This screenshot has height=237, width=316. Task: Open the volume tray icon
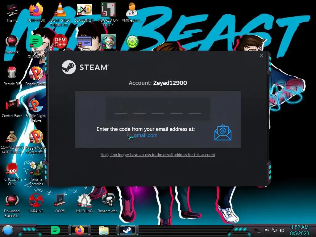[x=282, y=230]
